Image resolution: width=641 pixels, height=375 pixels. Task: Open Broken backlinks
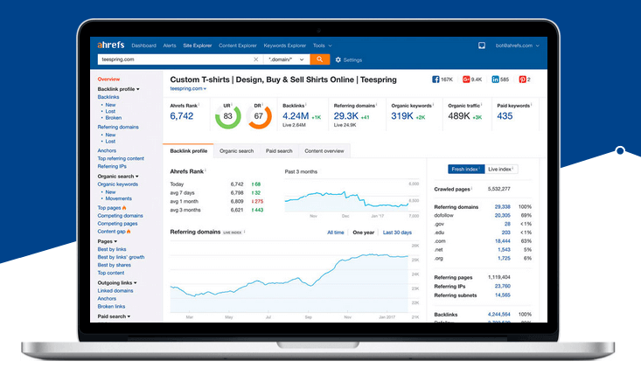(x=113, y=118)
